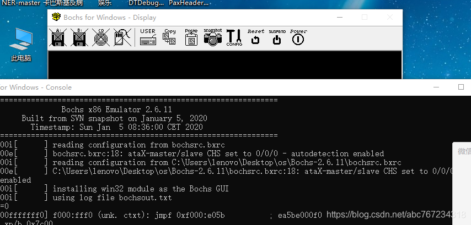Click the Paste clipboard icon
This screenshot has width=471, height=225.
191,37
